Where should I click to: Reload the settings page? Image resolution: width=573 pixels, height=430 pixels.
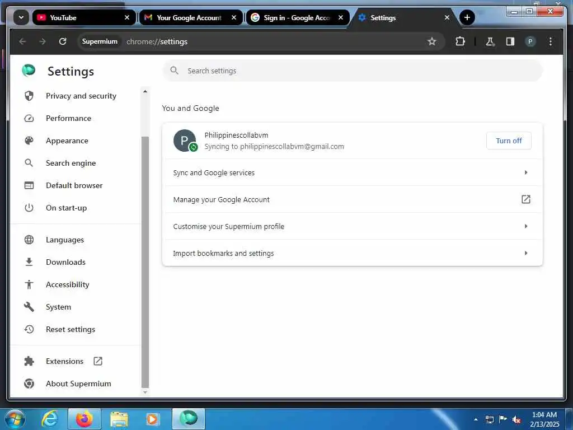coord(63,41)
